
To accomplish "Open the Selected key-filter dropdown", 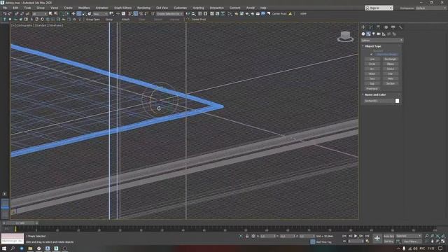I will [x=409, y=236].
